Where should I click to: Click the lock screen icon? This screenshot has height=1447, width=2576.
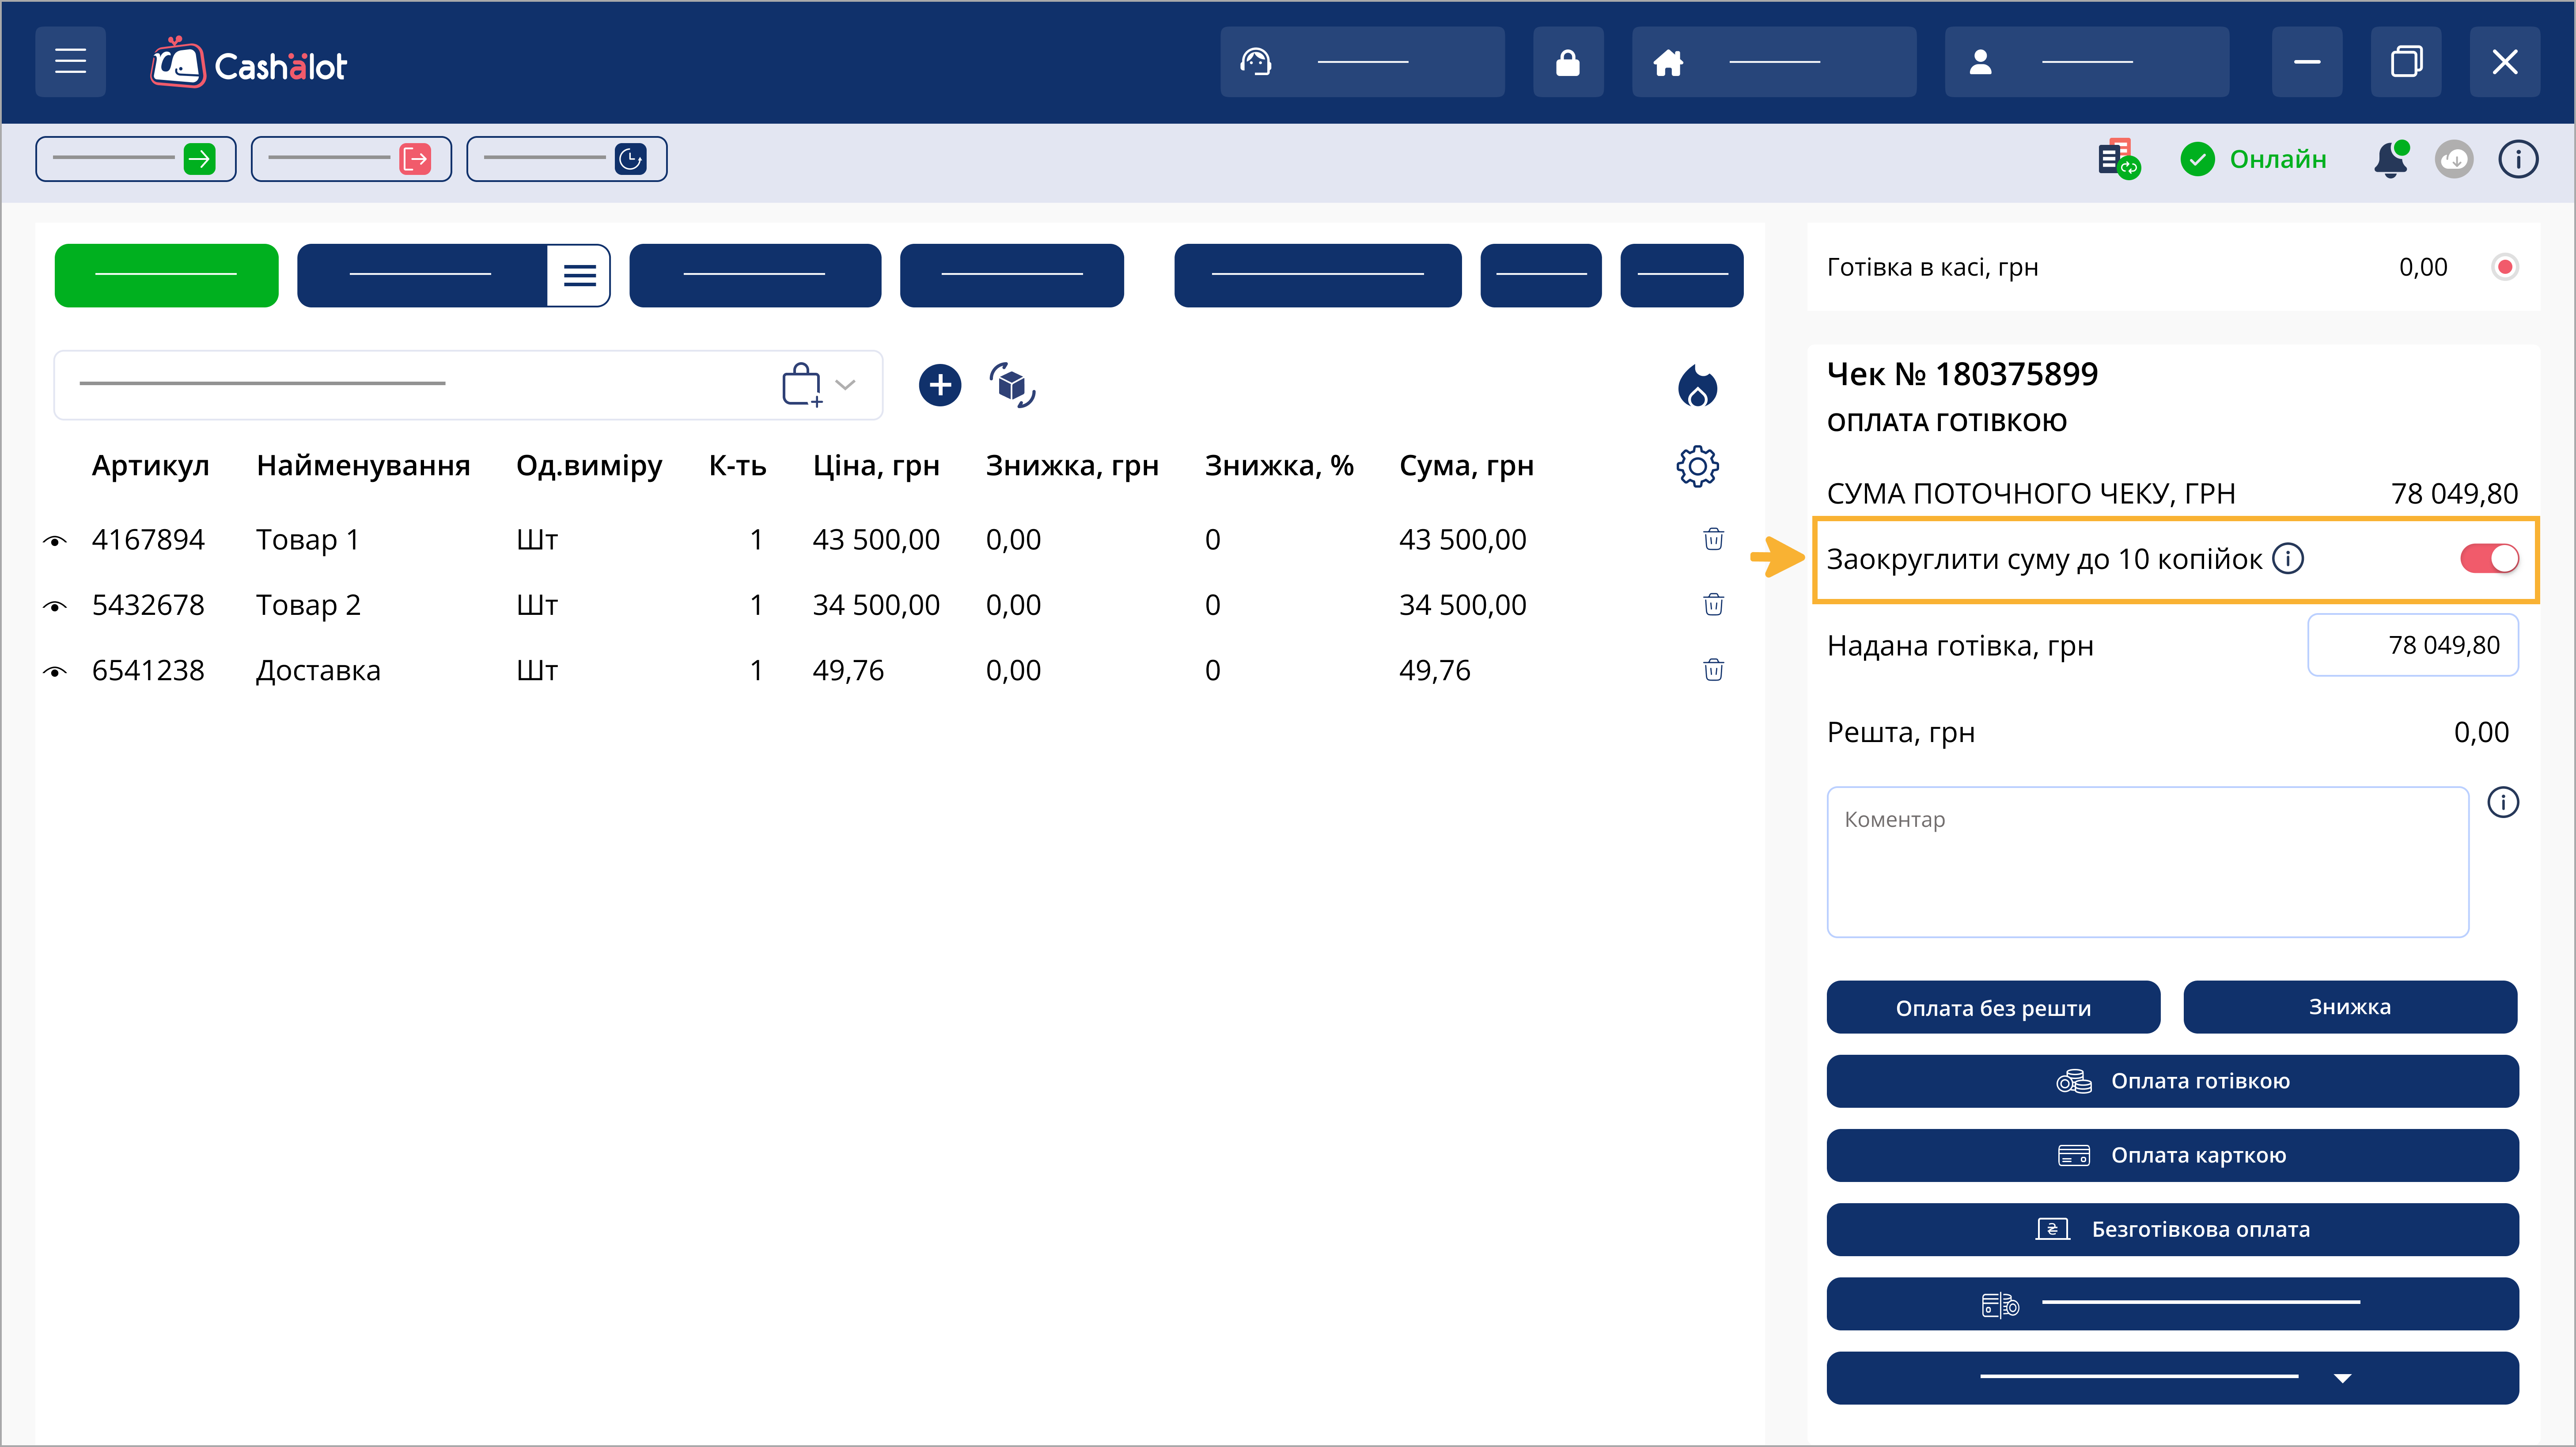[1567, 62]
